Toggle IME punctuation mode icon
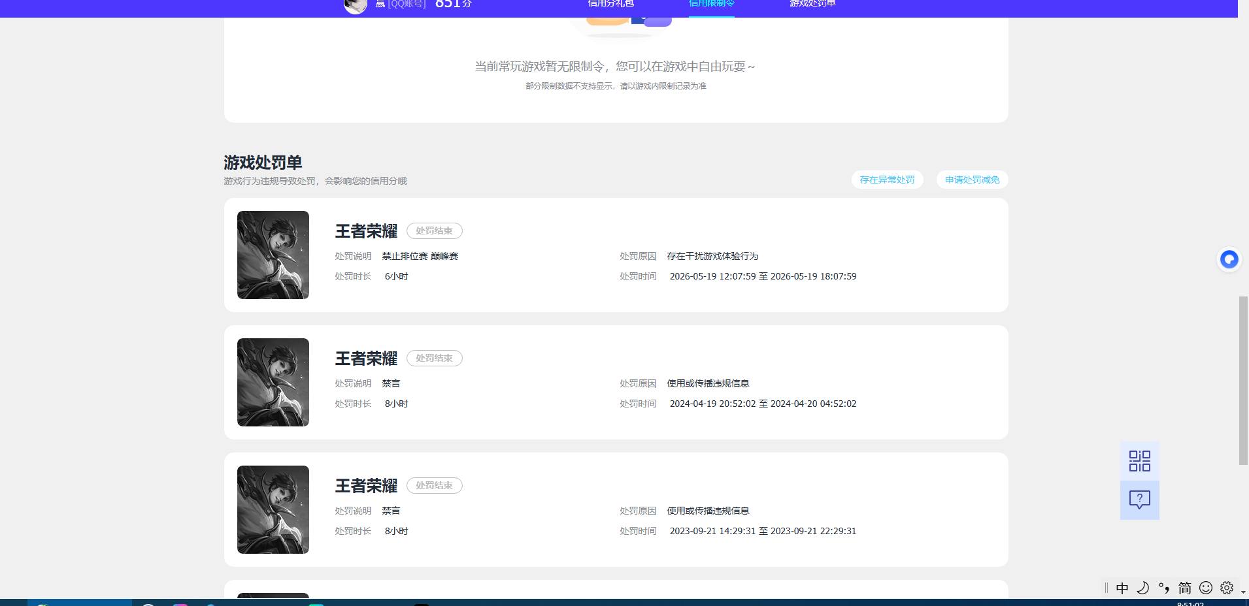This screenshot has height=606, width=1249. pyautogui.click(x=1164, y=588)
